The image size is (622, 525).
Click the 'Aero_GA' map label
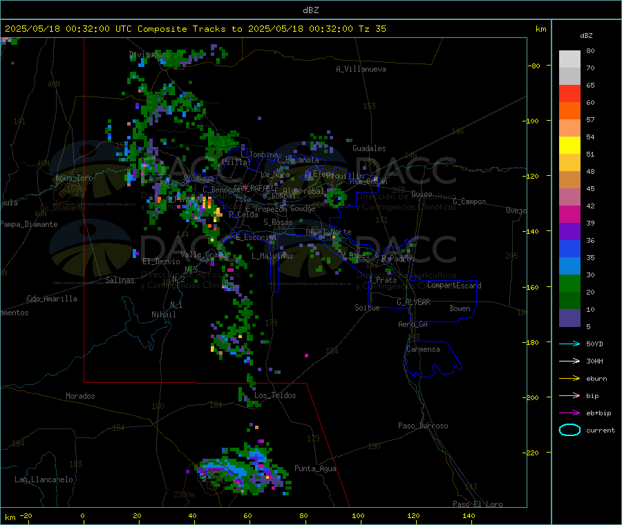(x=413, y=325)
